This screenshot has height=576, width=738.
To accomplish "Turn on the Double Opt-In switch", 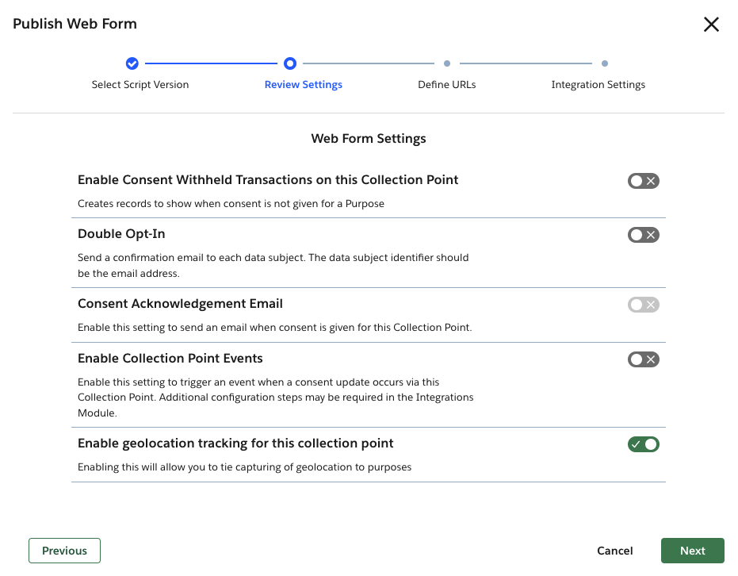I will point(643,234).
